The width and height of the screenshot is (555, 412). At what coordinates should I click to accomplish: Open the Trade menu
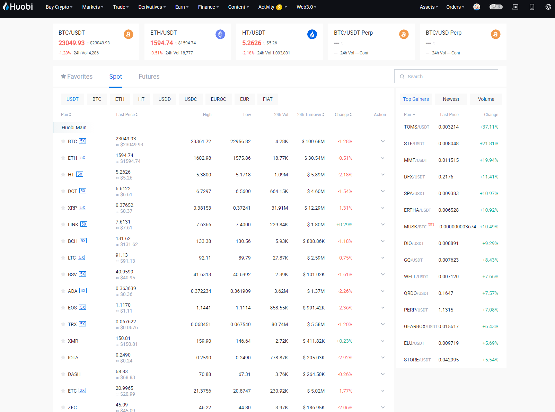click(121, 7)
